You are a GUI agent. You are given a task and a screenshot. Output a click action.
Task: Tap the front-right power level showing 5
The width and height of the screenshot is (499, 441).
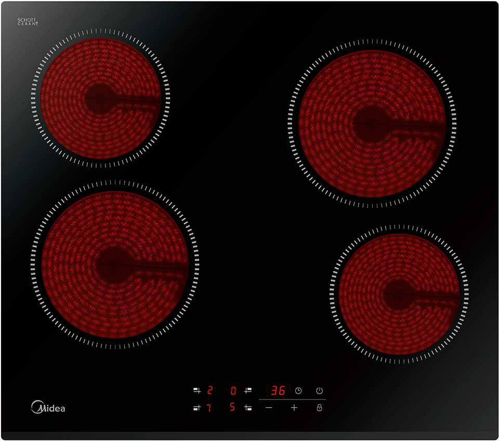click(233, 408)
